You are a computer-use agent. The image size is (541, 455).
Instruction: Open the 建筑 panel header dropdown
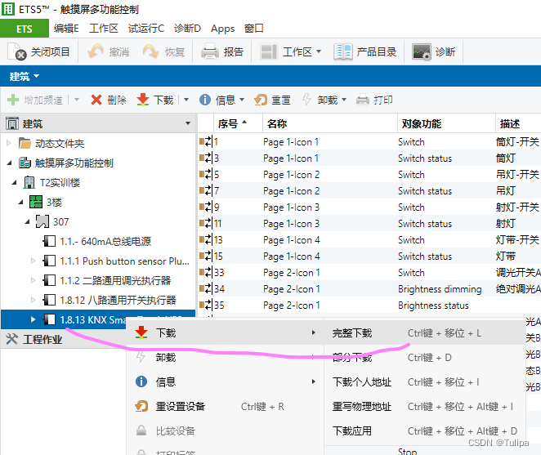coord(188,123)
